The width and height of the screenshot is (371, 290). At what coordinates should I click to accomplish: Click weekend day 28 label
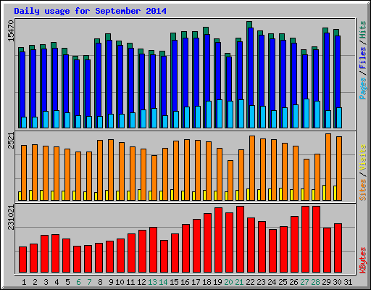[315, 282]
